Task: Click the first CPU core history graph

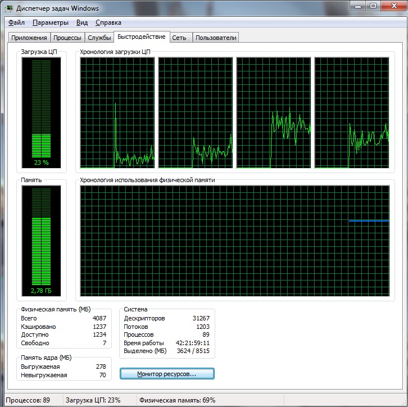Action: pos(117,112)
